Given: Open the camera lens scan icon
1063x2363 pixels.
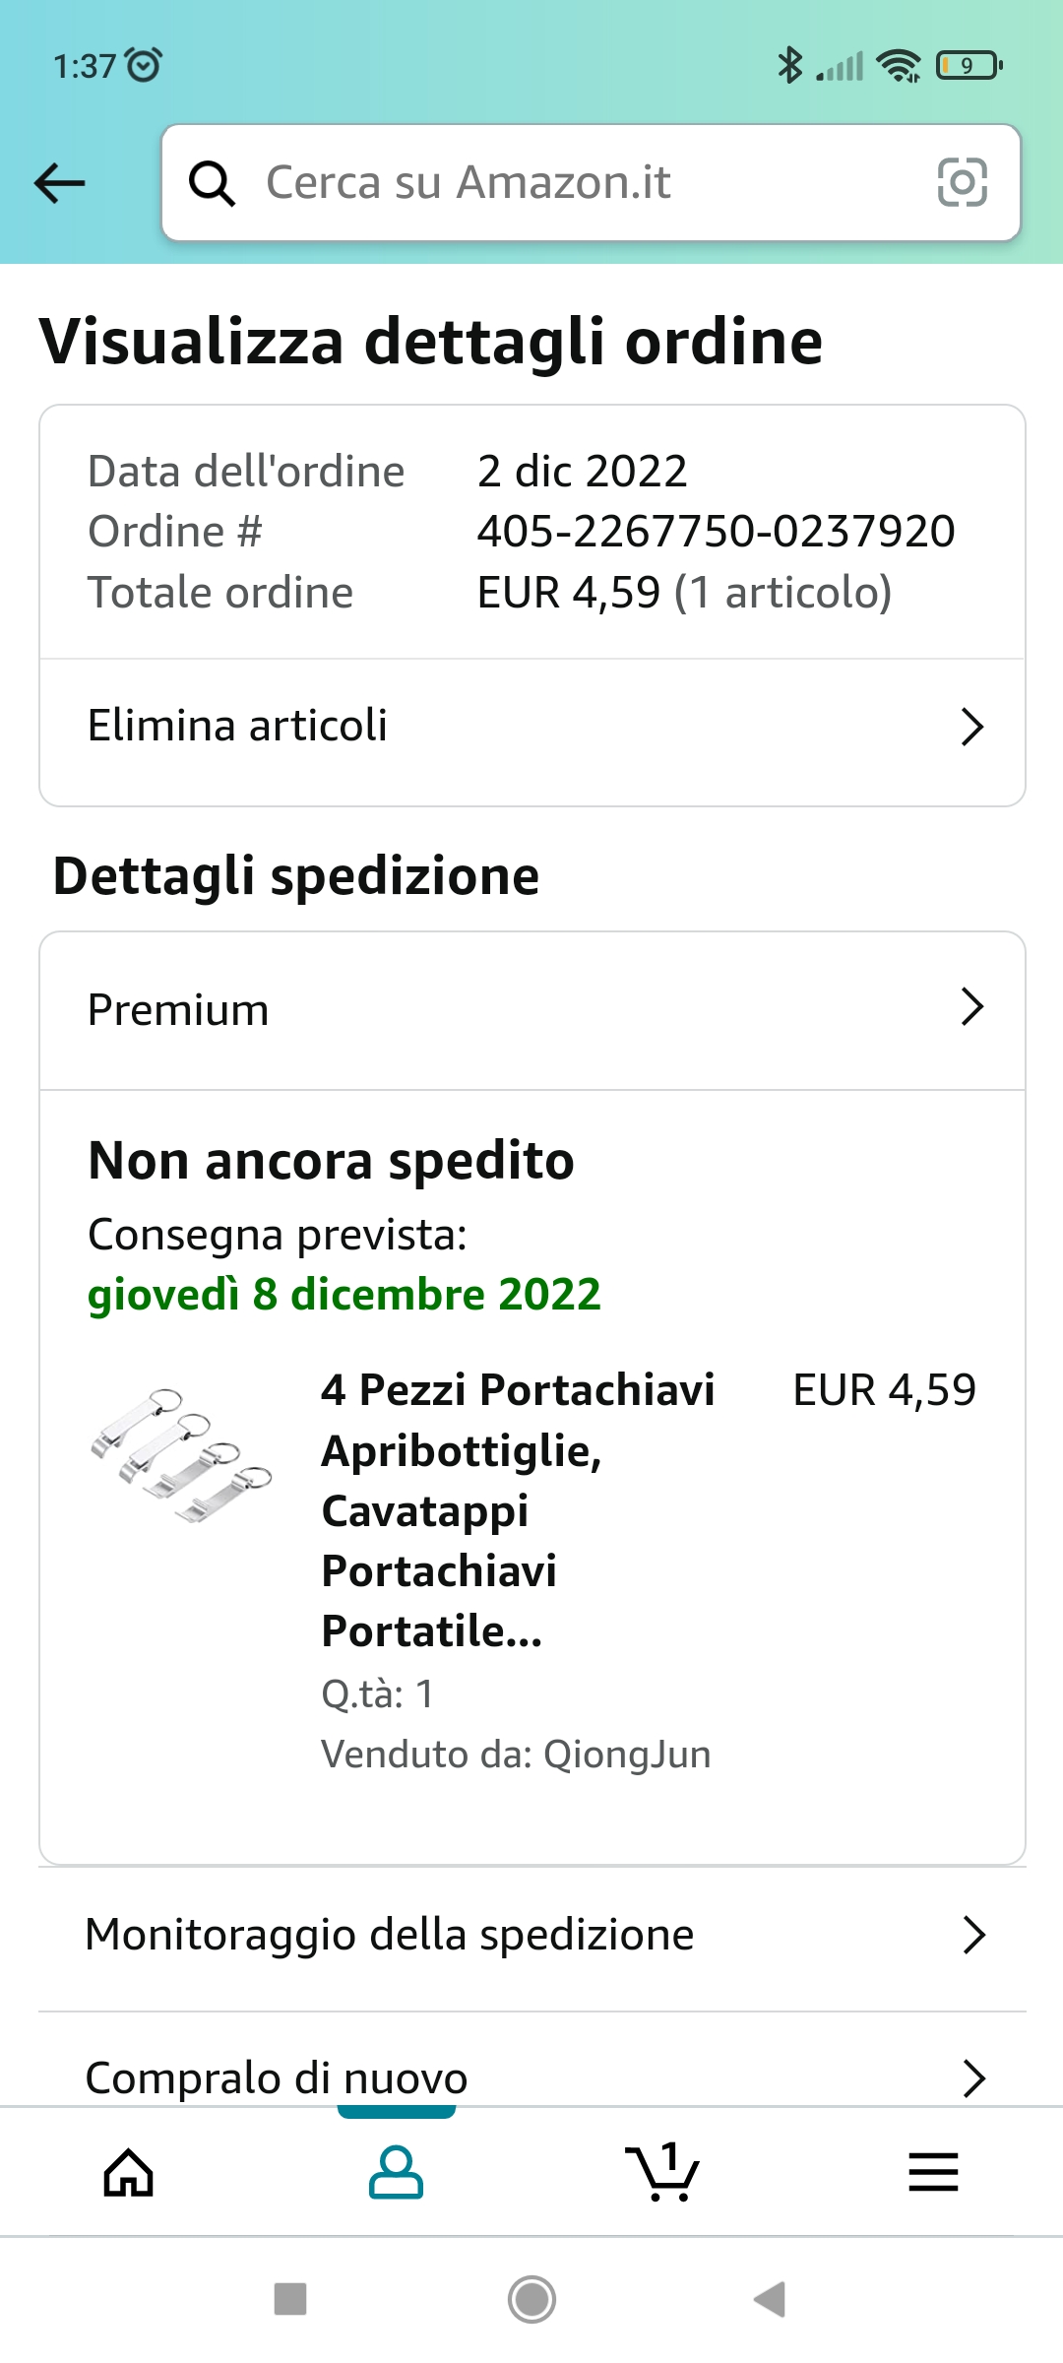Looking at the screenshot, I should [962, 182].
